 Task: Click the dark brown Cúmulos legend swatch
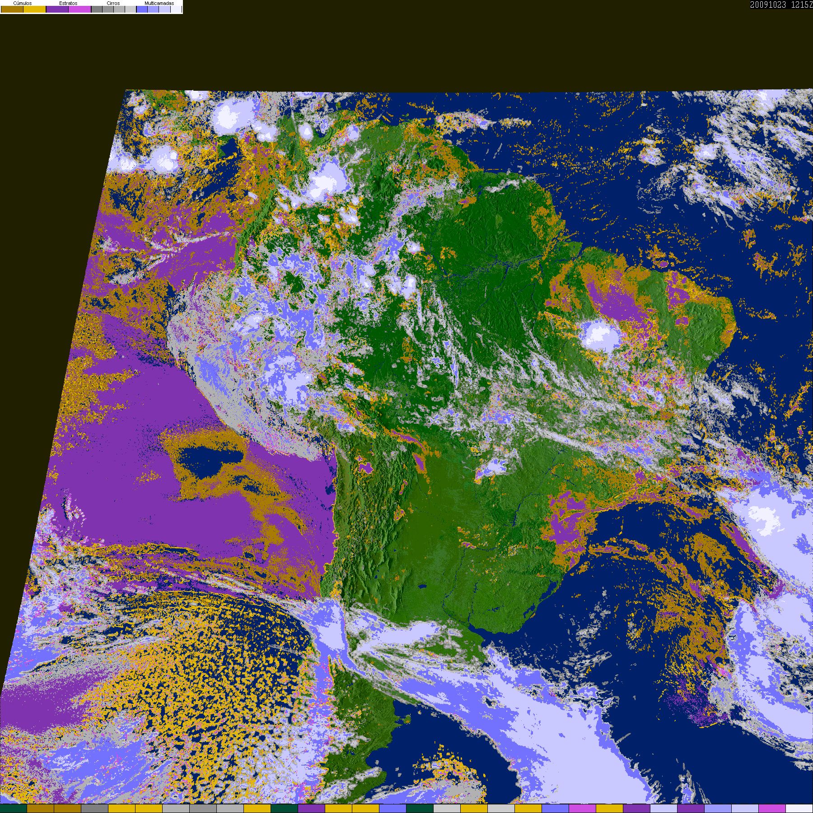[12, 9]
